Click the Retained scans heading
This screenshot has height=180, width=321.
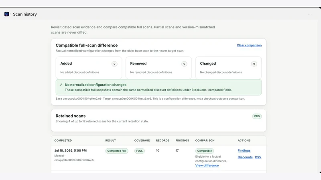[x=71, y=116]
